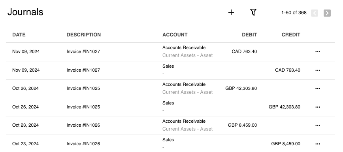Click Accounts Receivable for Invoice #IN1027
The image size is (343, 152).
[184, 48]
